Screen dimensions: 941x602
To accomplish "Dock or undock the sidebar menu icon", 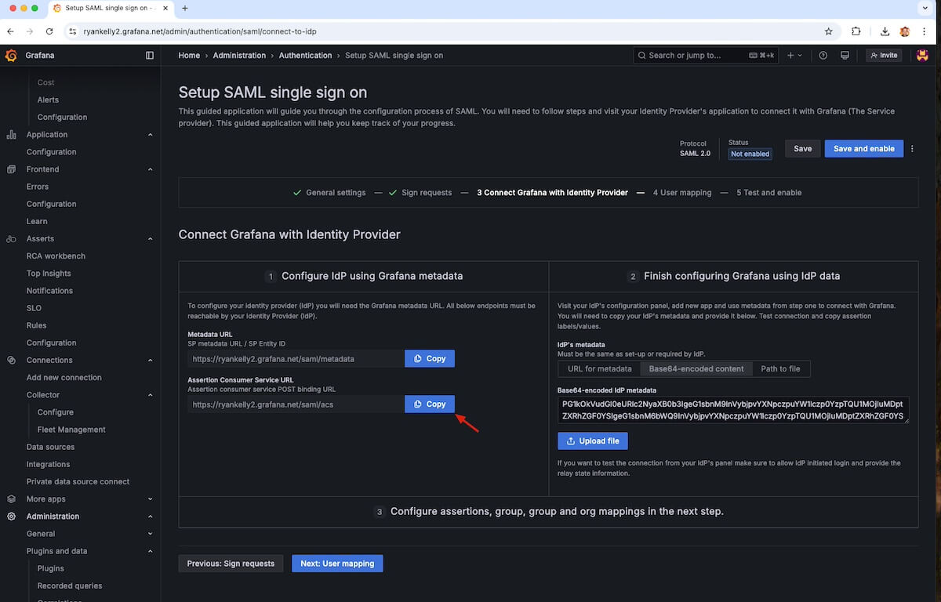I will (x=150, y=56).
